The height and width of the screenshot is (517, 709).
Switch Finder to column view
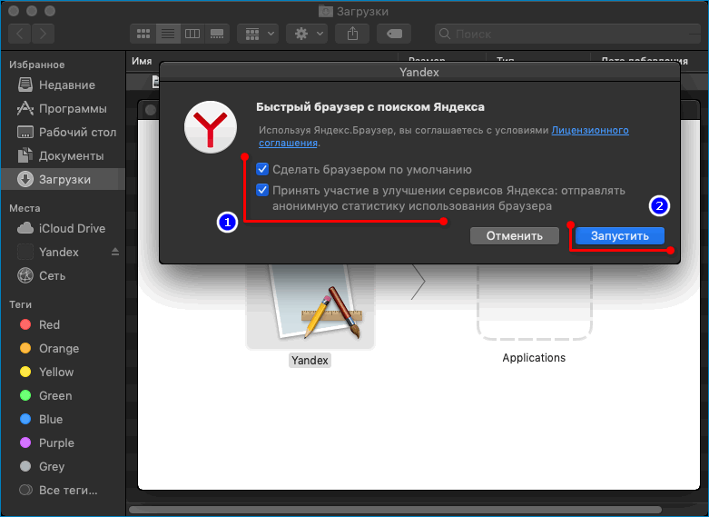point(192,34)
